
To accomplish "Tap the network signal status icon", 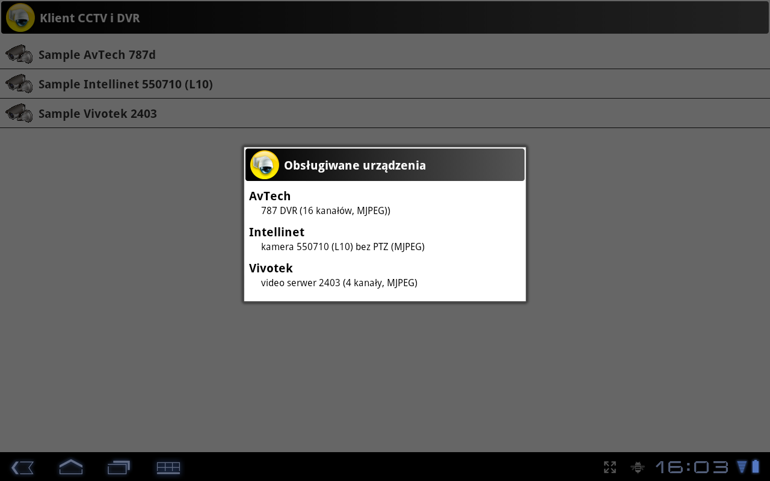I will point(742,467).
